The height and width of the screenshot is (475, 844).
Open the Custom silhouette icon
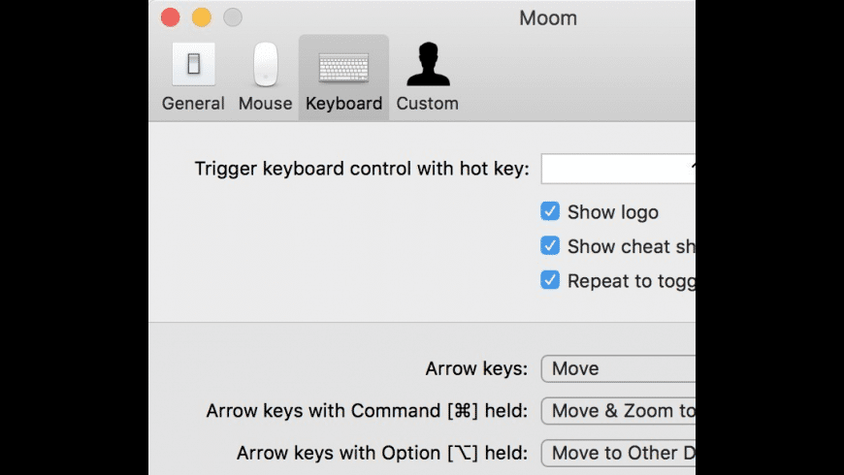(x=428, y=64)
